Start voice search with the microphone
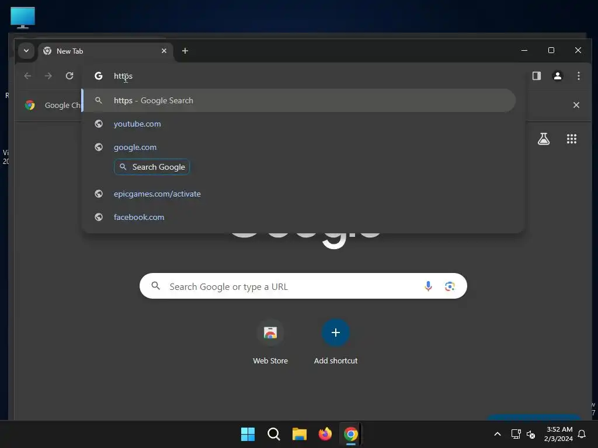 [x=428, y=286]
